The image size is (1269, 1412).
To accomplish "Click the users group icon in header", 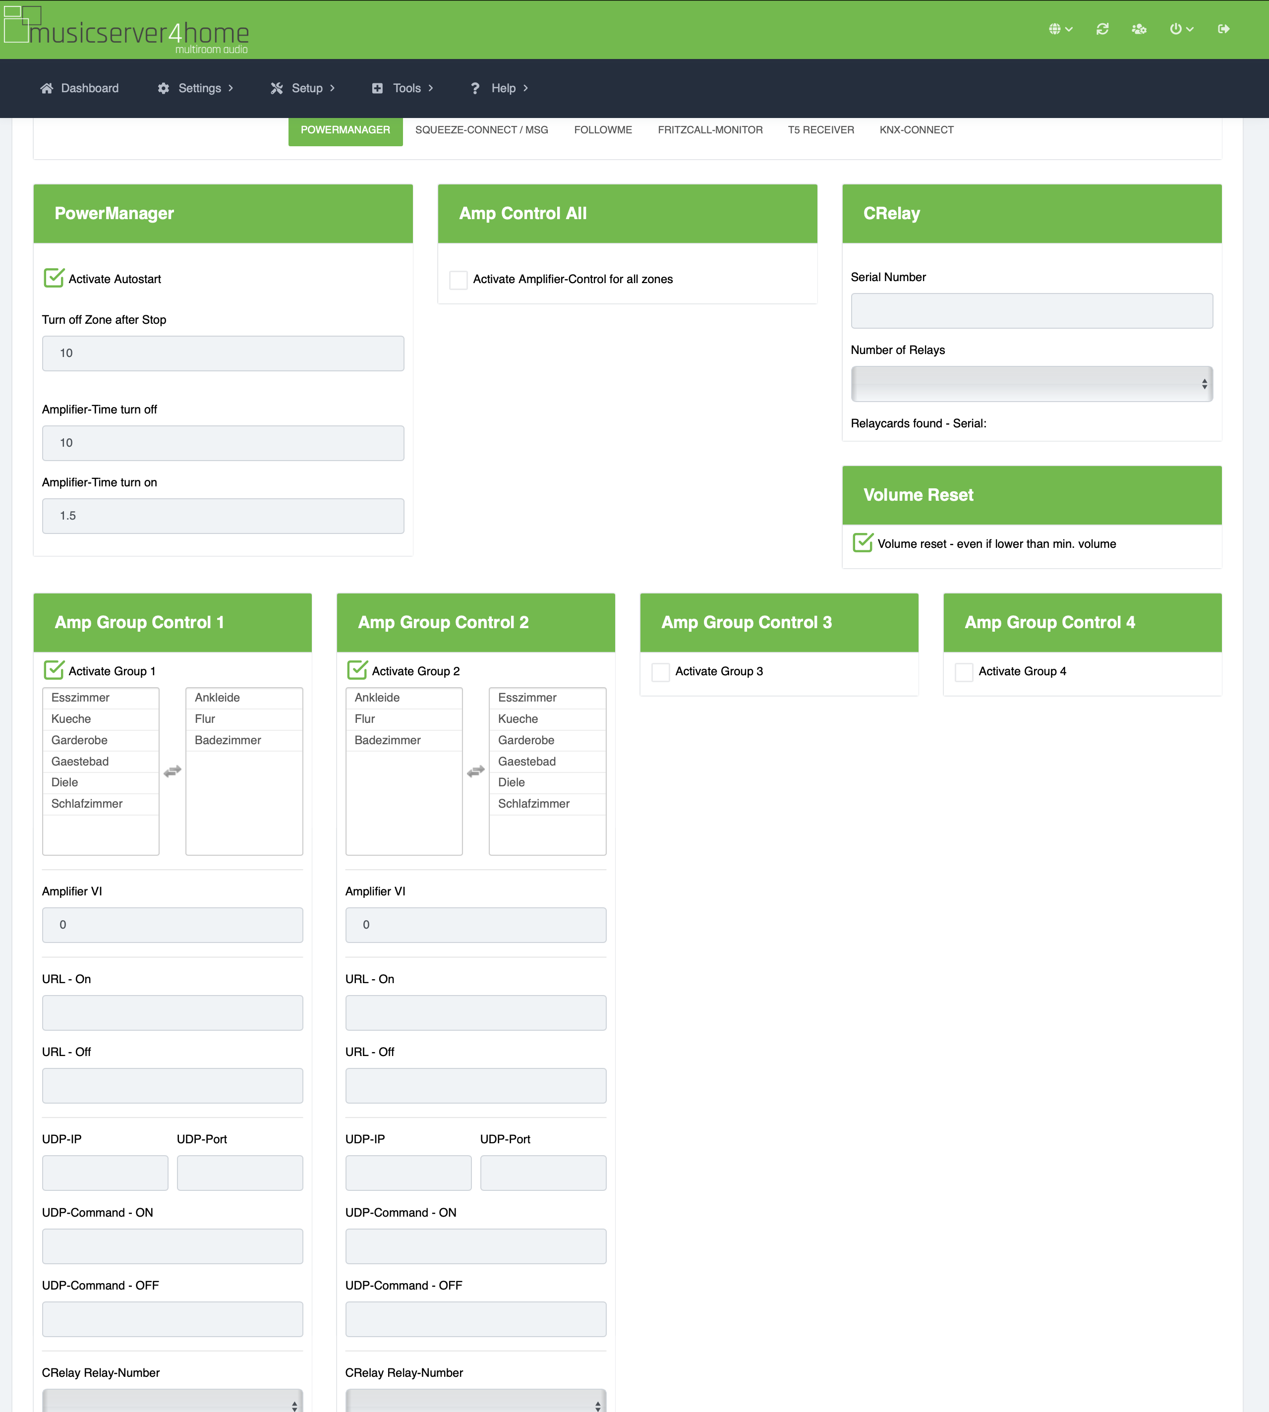I will pyautogui.click(x=1139, y=29).
